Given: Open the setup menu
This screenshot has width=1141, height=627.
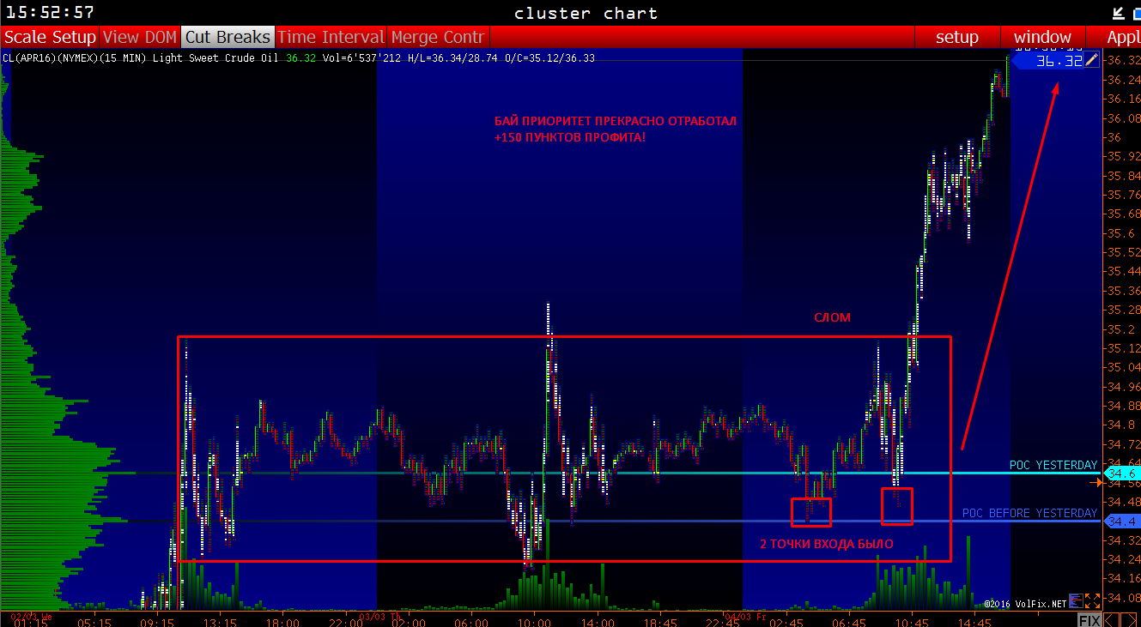Looking at the screenshot, I should pos(956,37).
